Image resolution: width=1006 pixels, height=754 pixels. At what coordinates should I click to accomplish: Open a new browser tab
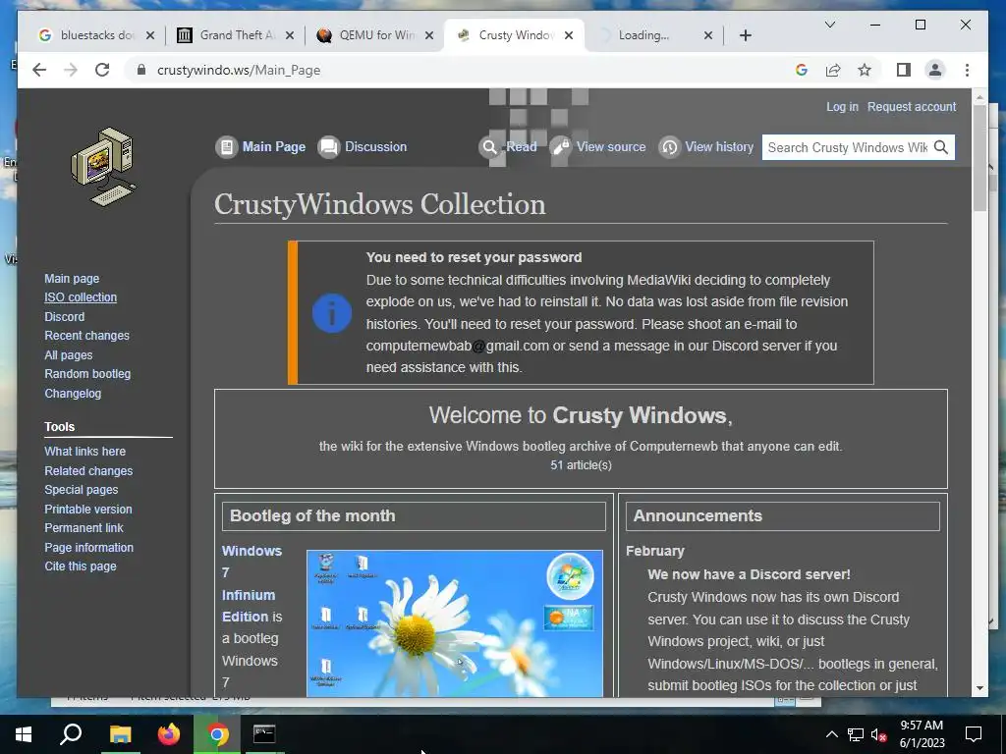click(x=745, y=35)
